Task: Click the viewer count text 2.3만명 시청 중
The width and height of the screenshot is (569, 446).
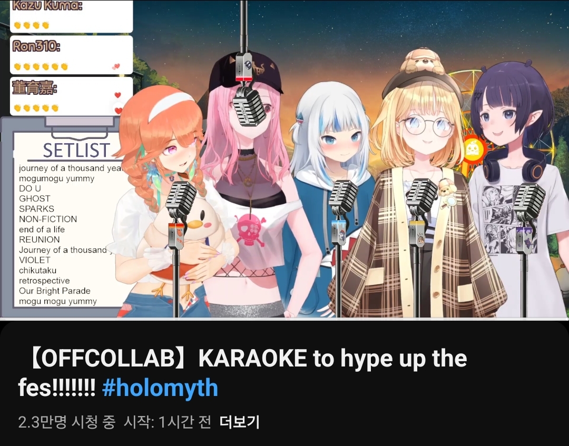Action: pyautogui.click(x=67, y=422)
